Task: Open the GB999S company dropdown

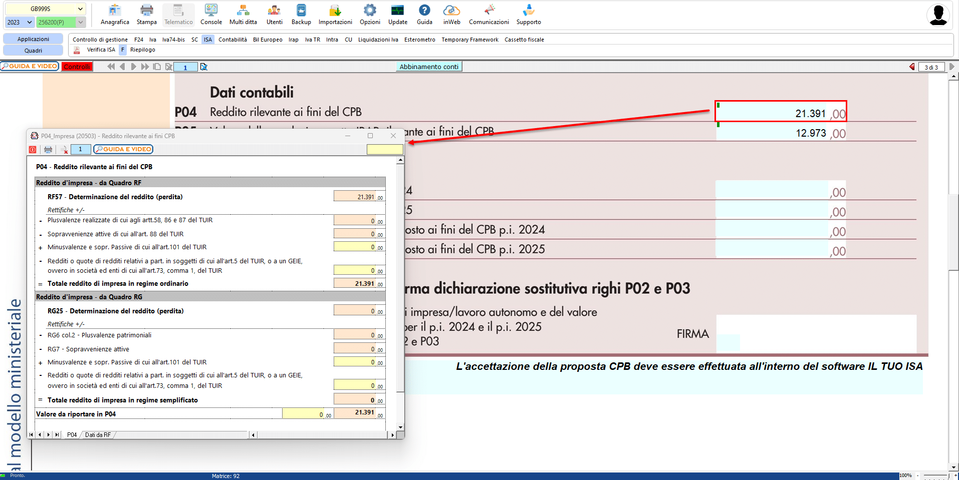Action: [x=45, y=9]
